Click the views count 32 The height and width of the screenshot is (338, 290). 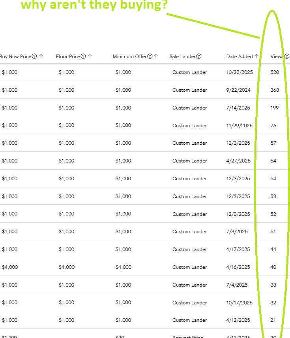(x=273, y=303)
